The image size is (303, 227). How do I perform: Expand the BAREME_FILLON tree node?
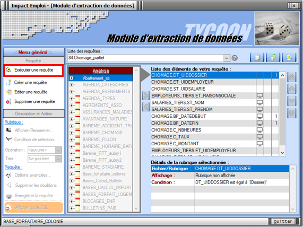pyautogui.click(x=72, y=139)
